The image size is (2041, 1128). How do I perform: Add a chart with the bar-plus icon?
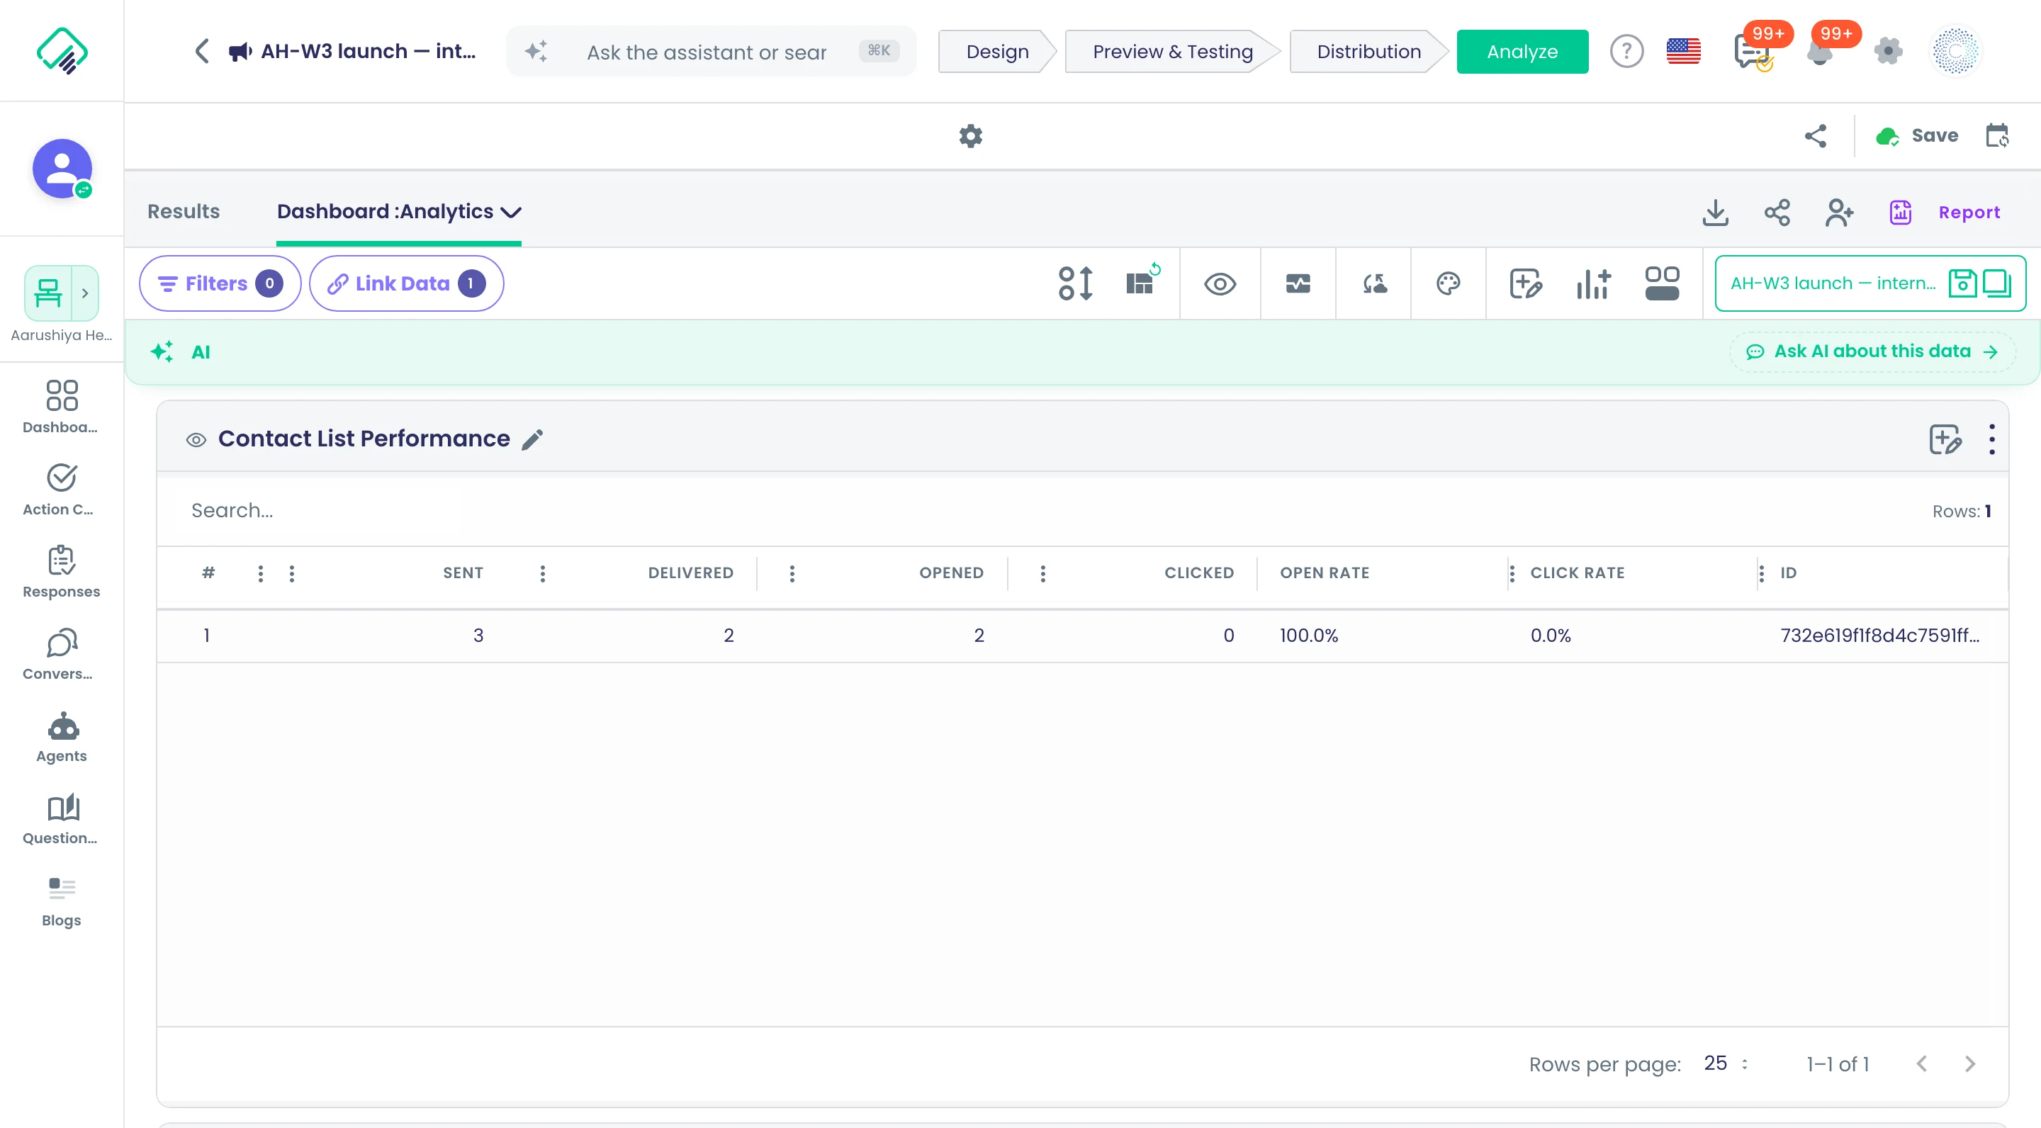[x=1593, y=283]
